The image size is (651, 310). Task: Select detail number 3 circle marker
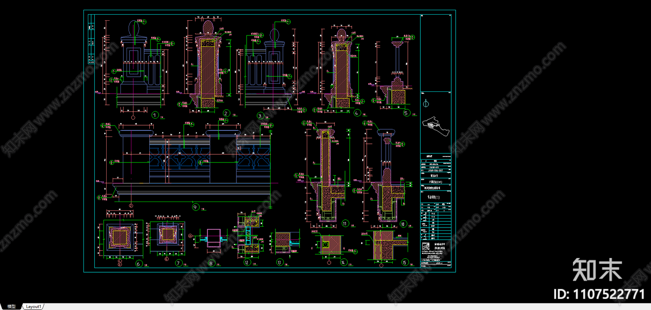260,116
